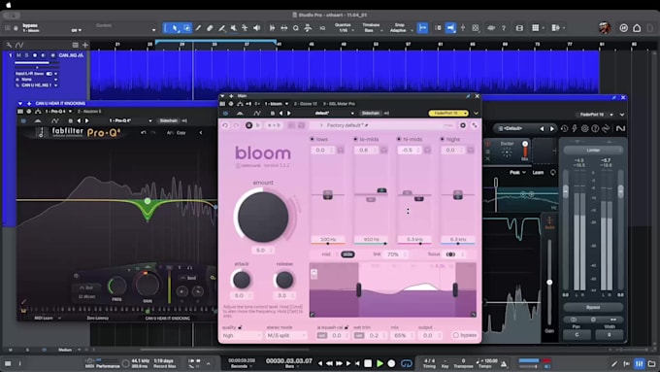Select the Range tool in toolbar
This screenshot has width=660, height=372.
point(186,28)
